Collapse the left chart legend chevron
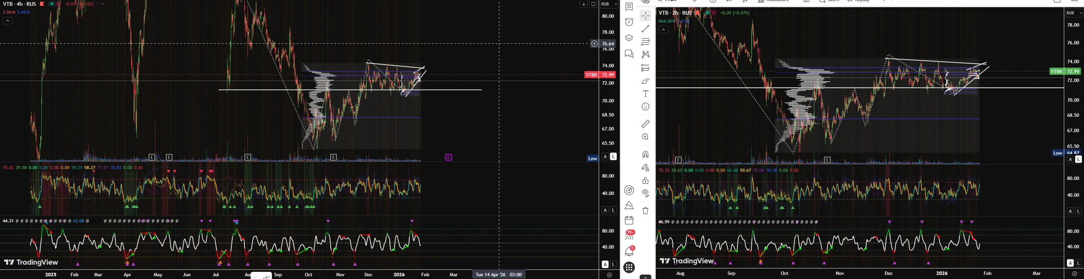 (8, 21)
